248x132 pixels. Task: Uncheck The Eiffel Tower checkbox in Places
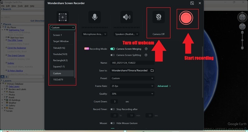point(6,40)
